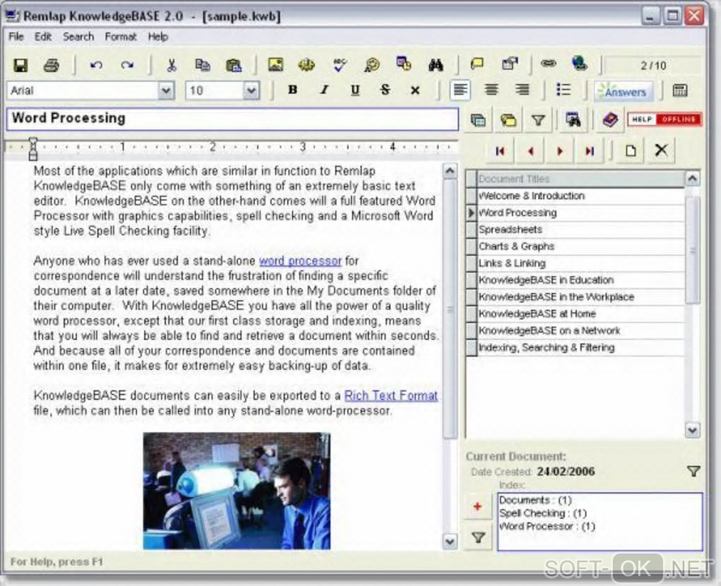Click the Document Titles column header
The image size is (721, 586).
(x=581, y=179)
